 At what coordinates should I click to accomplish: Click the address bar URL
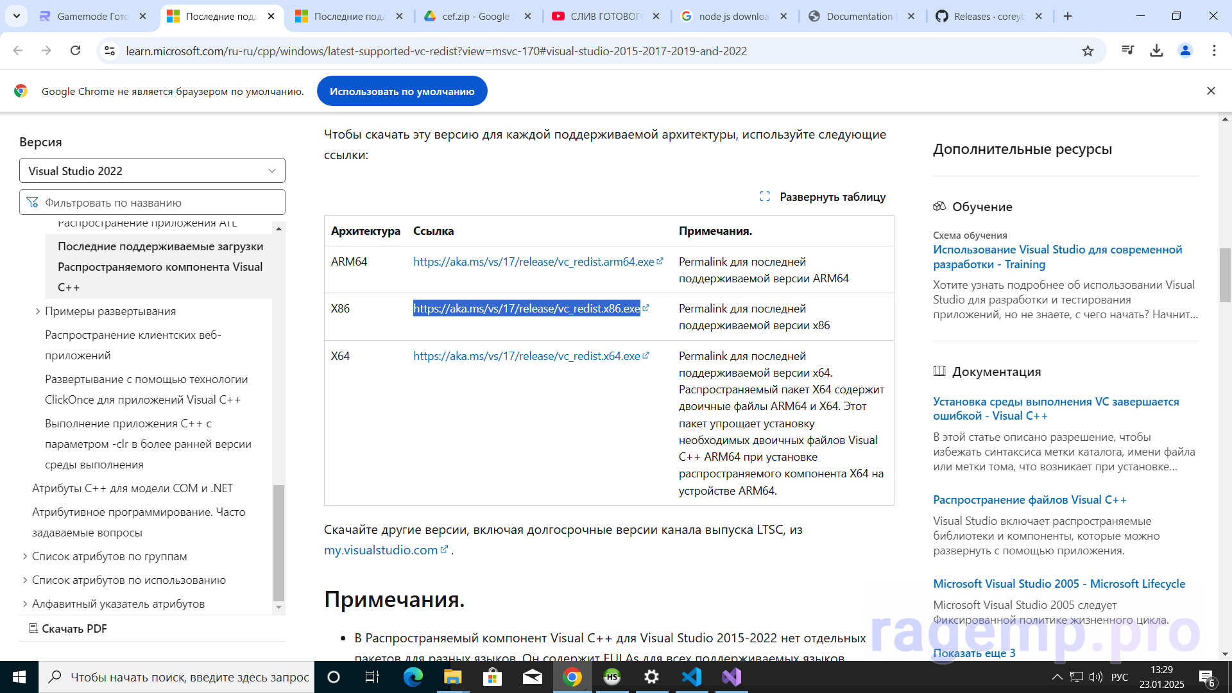point(436,51)
